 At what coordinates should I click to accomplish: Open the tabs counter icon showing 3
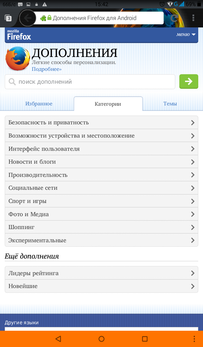[8, 18]
